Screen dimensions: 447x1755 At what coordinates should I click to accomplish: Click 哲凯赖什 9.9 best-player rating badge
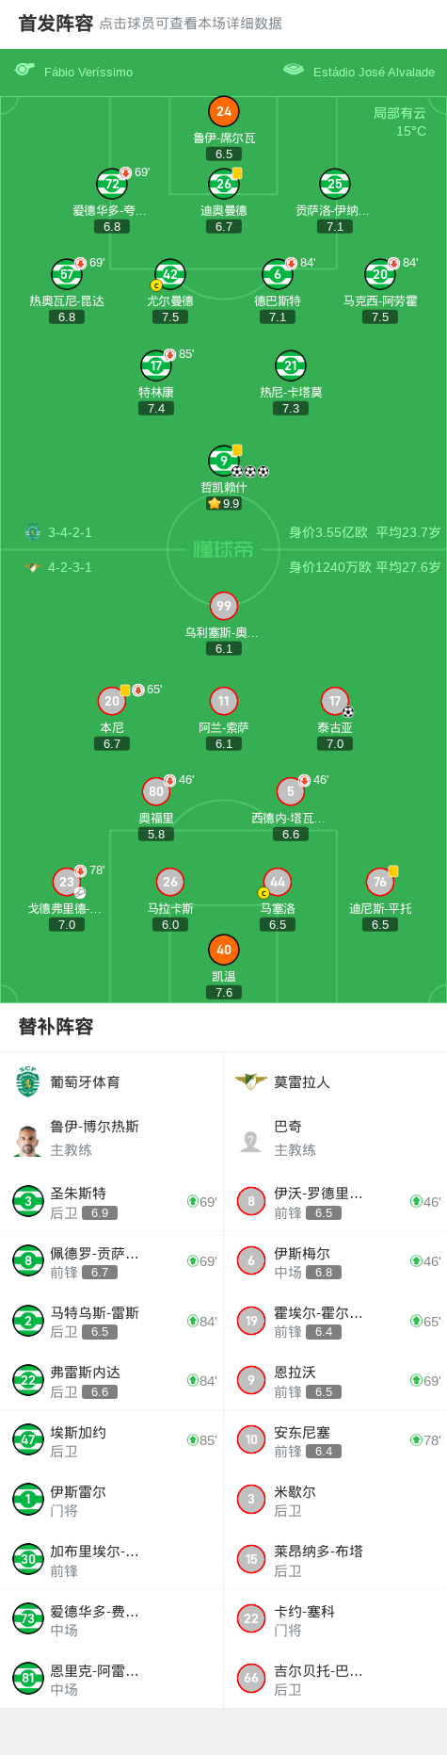[224, 503]
